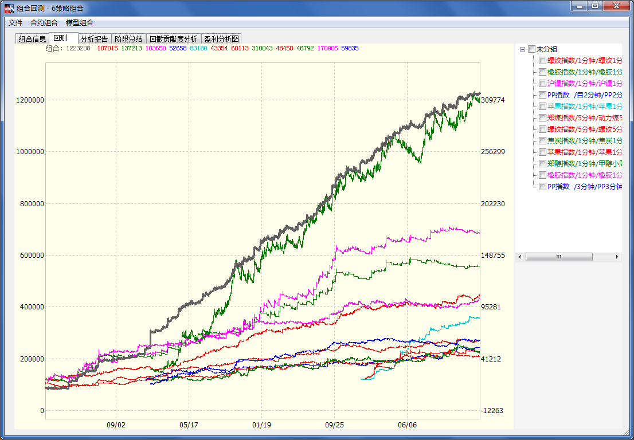This screenshot has width=634, height=440.
Task: Click the right axis label 256299
Action: pos(494,152)
